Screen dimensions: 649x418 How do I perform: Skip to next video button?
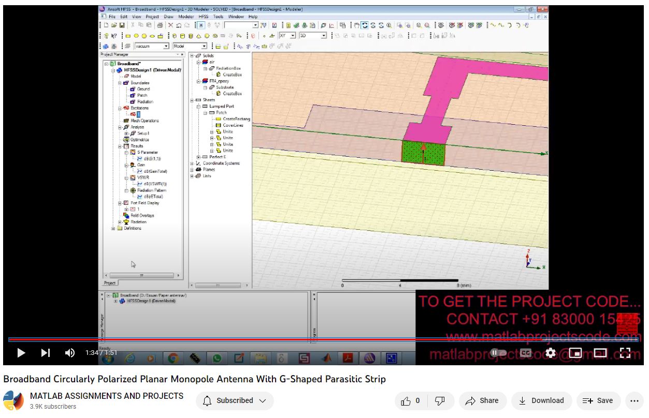click(46, 353)
